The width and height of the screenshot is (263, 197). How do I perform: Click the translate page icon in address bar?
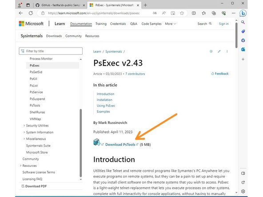tap(155, 13)
